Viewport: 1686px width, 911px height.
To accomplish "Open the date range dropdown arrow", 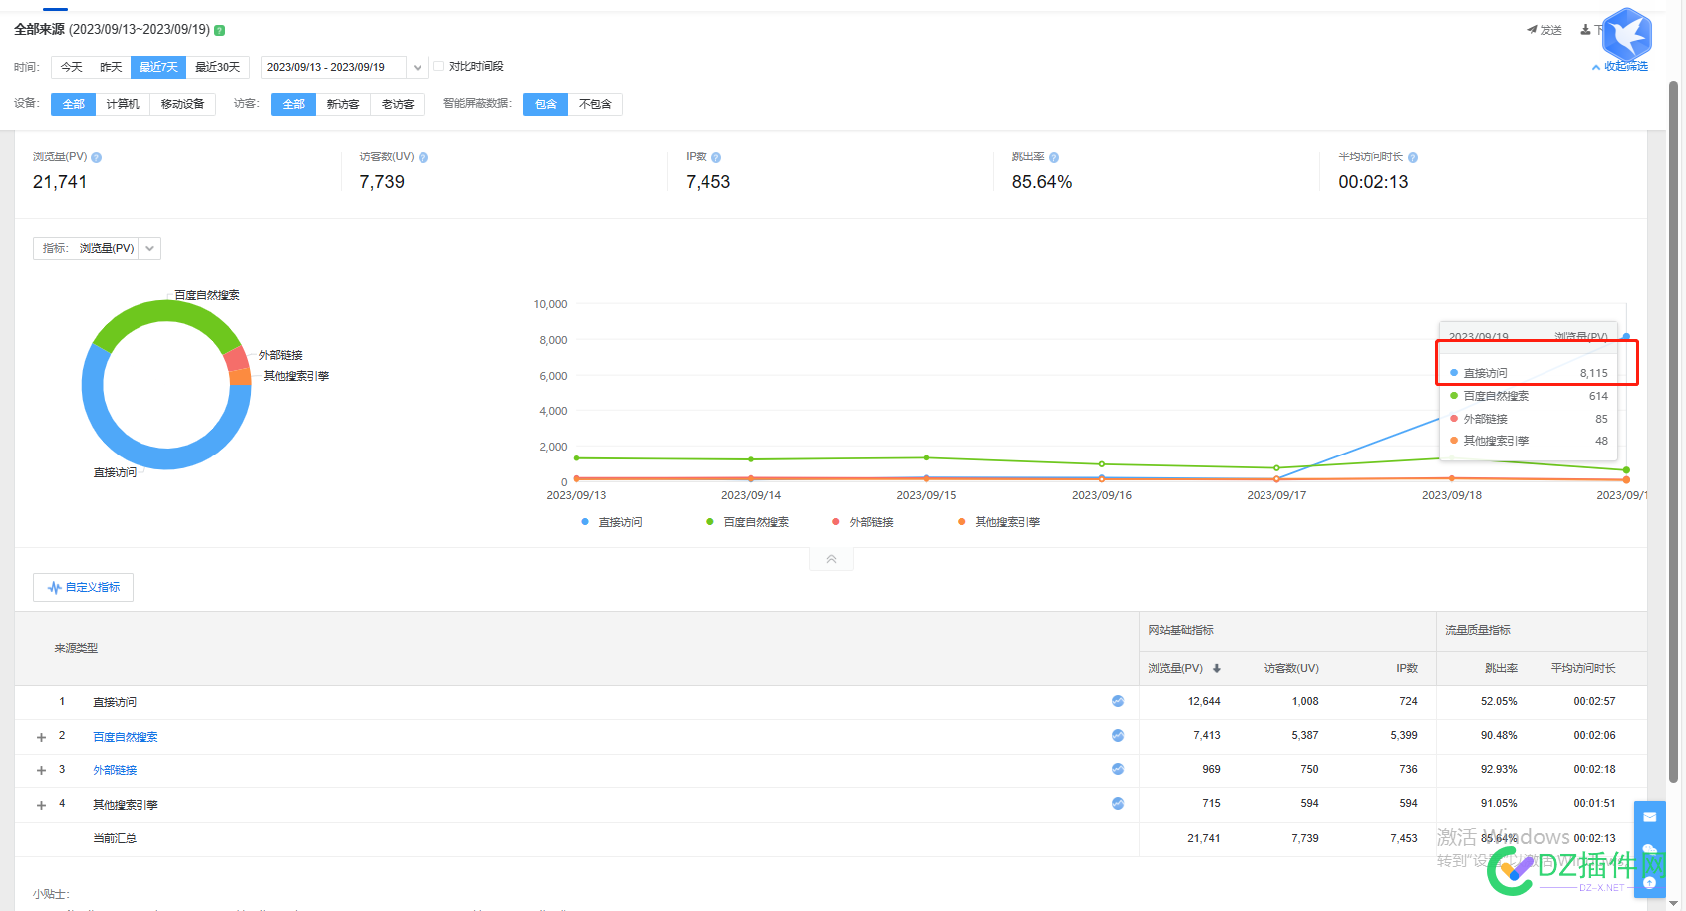I will tap(418, 67).
